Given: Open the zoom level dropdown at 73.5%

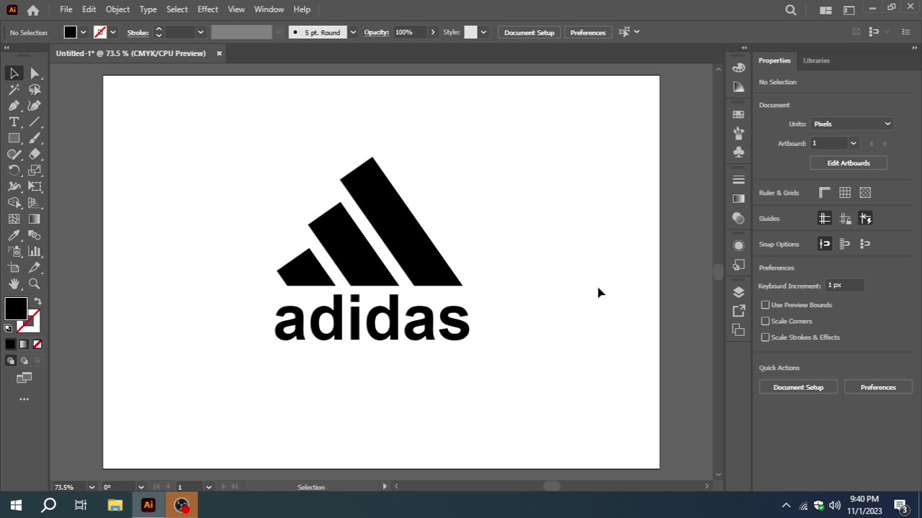Looking at the screenshot, I should tap(91, 487).
